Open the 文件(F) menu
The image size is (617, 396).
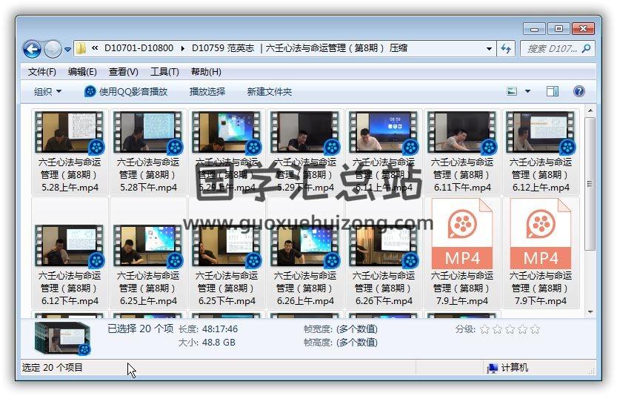[x=42, y=72]
